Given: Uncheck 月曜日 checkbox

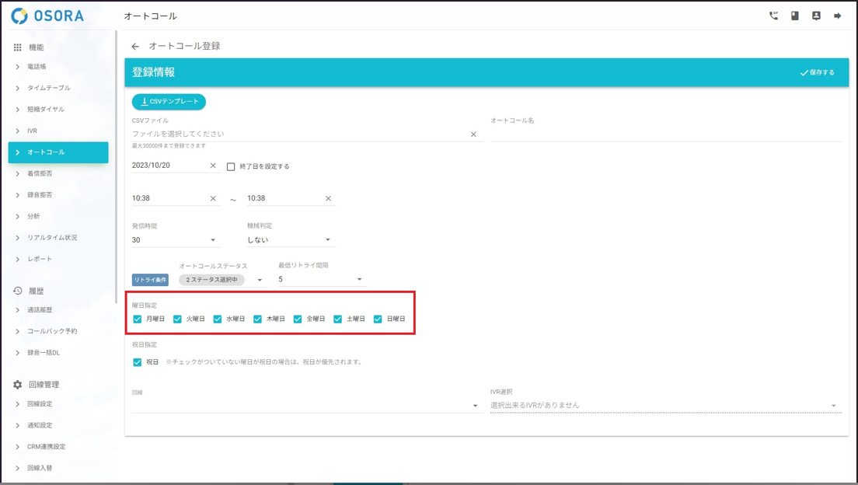Looking at the screenshot, I should click(138, 319).
